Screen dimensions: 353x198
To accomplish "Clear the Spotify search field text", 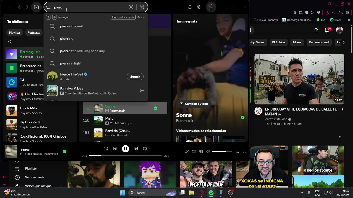I will 131,7.
